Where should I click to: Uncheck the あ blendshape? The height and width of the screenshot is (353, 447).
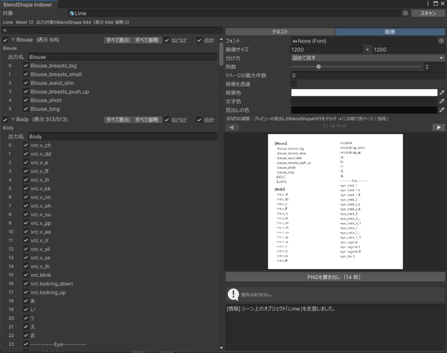[x=26, y=301]
